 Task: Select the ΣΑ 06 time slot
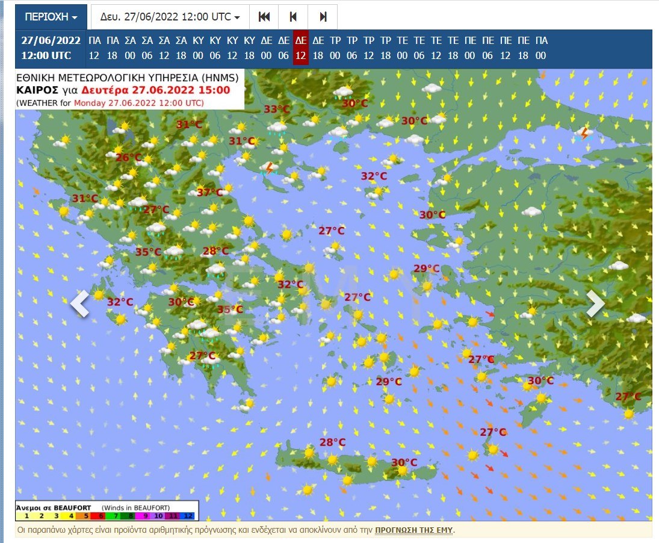pos(147,48)
